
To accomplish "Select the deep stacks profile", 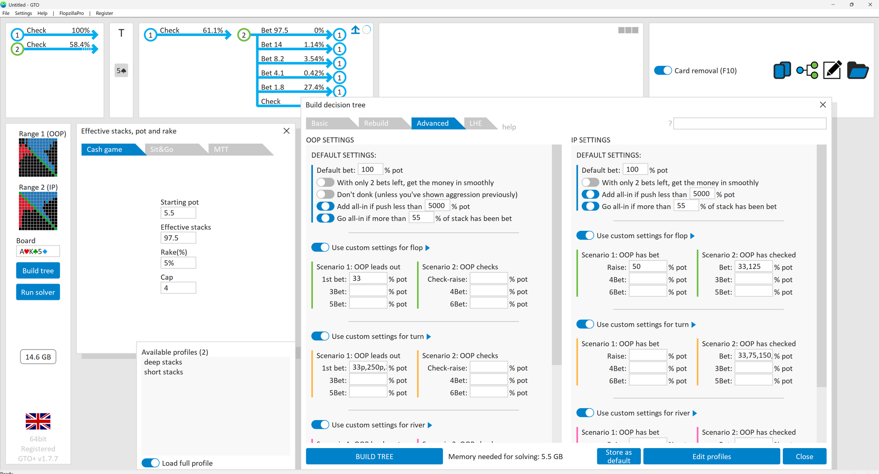I will click(163, 362).
